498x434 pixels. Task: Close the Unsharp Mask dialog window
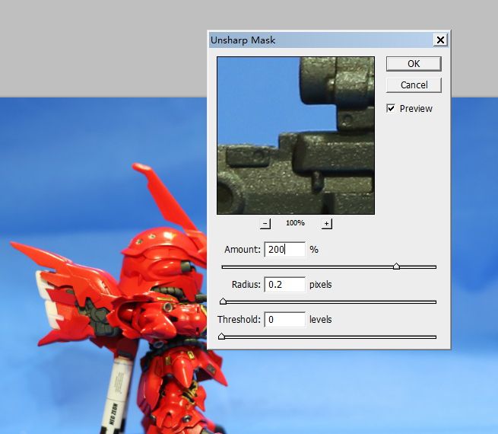pyautogui.click(x=440, y=40)
